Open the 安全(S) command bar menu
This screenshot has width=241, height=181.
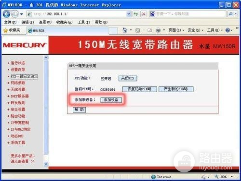tap(196, 30)
